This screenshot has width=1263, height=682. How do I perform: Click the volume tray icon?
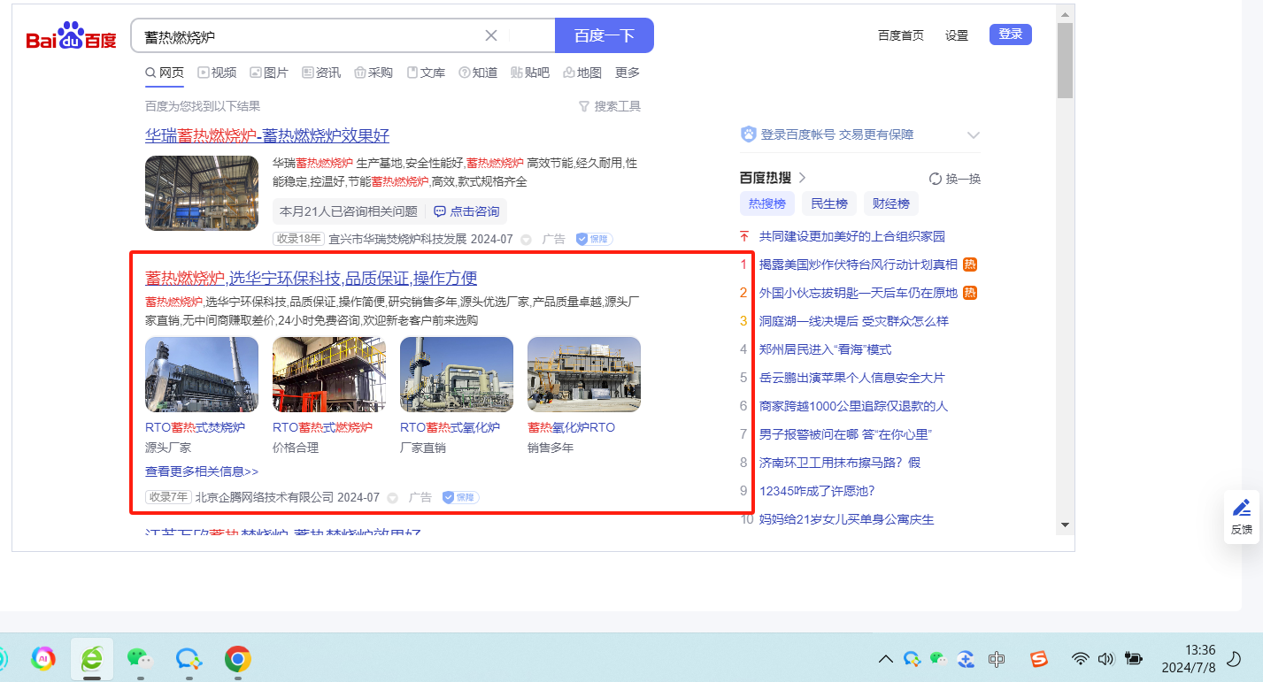[1105, 659]
